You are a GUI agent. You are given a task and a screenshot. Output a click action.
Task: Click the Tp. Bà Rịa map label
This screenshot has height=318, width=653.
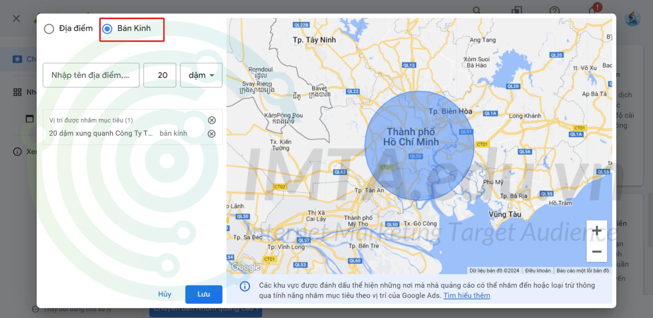513,196
